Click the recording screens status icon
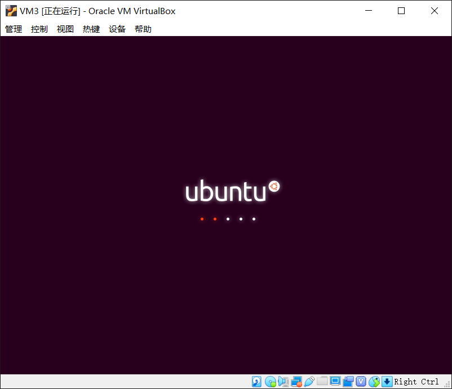 (x=348, y=382)
